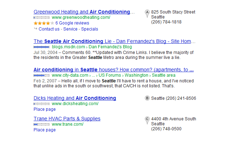Open Air conditioning in Seattle houses result

114,70
